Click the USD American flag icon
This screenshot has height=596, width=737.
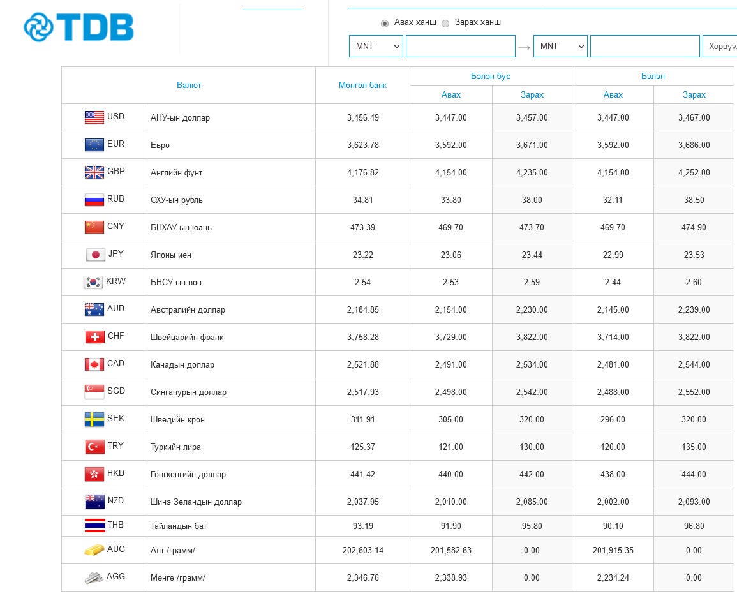click(94, 117)
